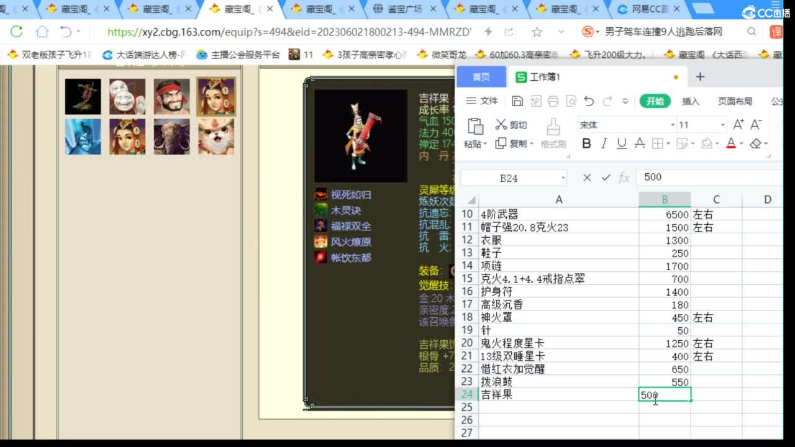Click the format painter (格式刷) brush
The image size is (795, 447).
[553, 133]
